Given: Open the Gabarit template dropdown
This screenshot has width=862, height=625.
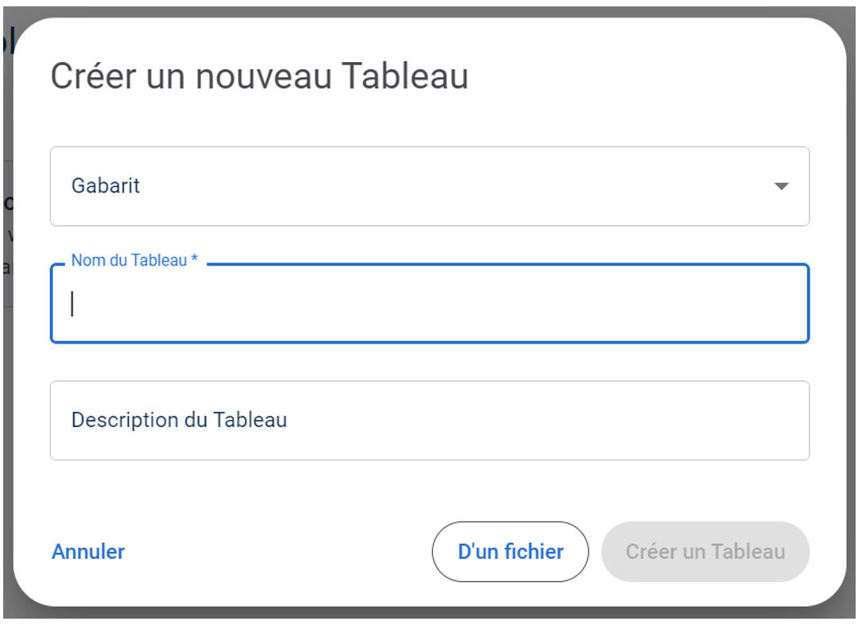Looking at the screenshot, I should coord(429,186).
